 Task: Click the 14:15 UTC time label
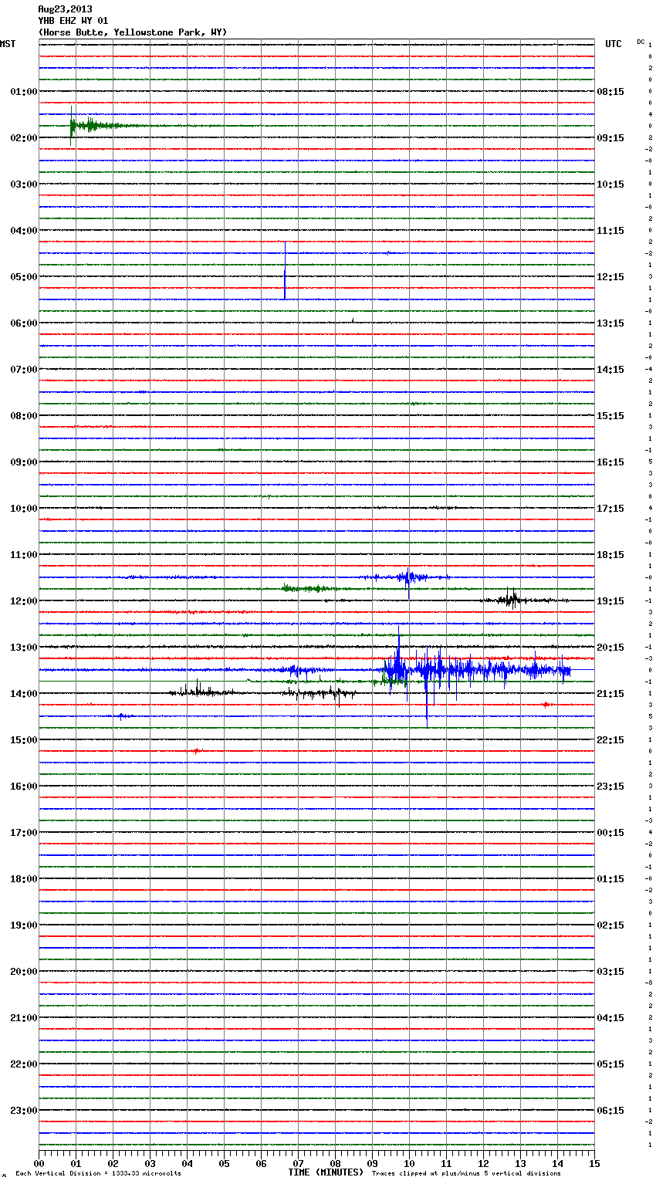click(610, 370)
